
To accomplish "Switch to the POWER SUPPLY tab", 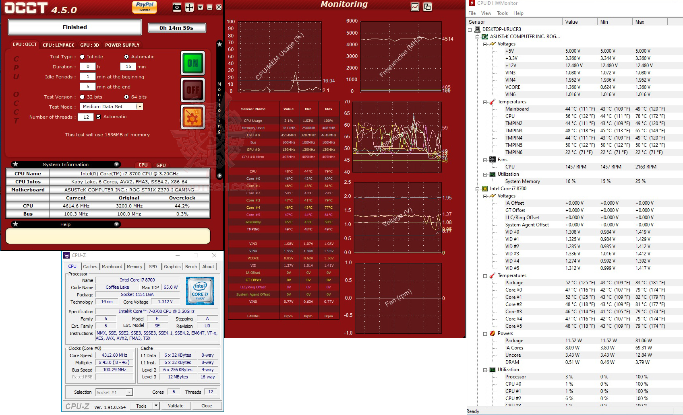I will 122,45.
